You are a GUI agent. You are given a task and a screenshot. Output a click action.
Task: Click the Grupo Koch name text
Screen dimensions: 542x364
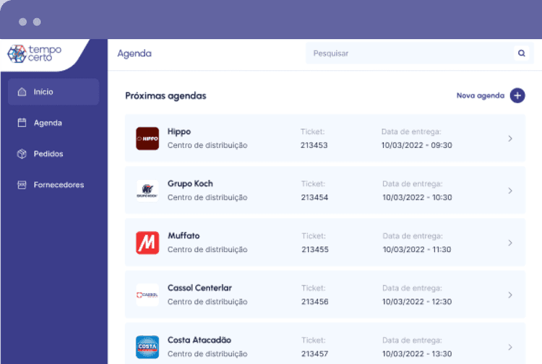[190, 183]
